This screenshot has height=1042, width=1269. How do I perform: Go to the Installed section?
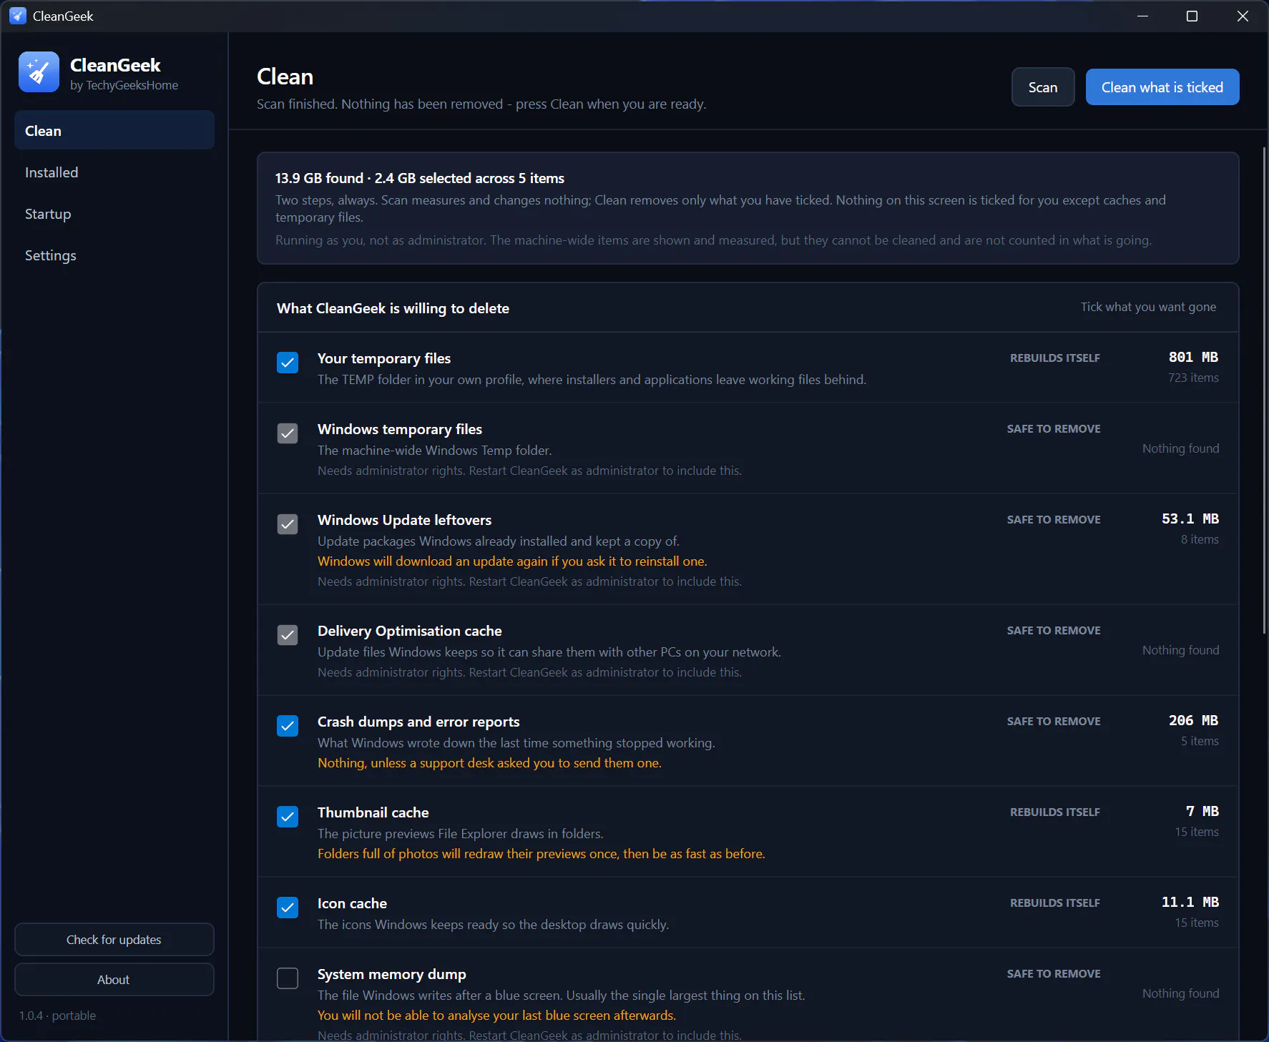[x=114, y=172]
